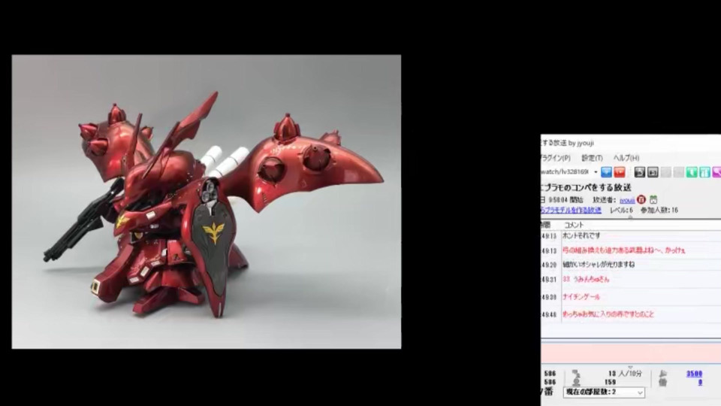The width and height of the screenshot is (721, 406).
Task: Open the プラモデルを作る放送 community link
Action: pos(571,210)
